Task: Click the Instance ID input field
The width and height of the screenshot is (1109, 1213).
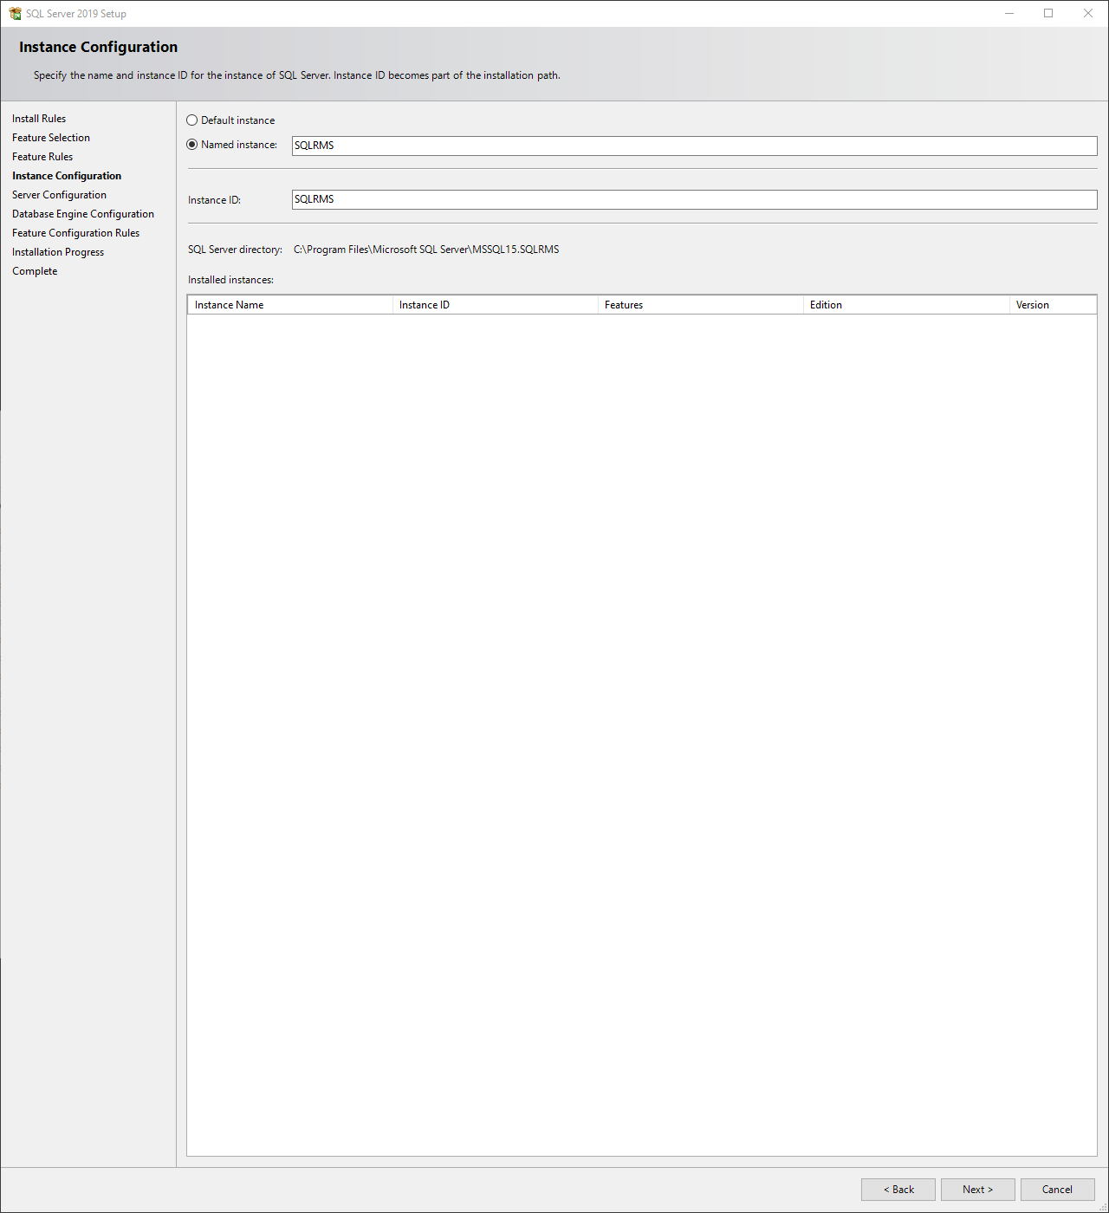Action: 694,199
